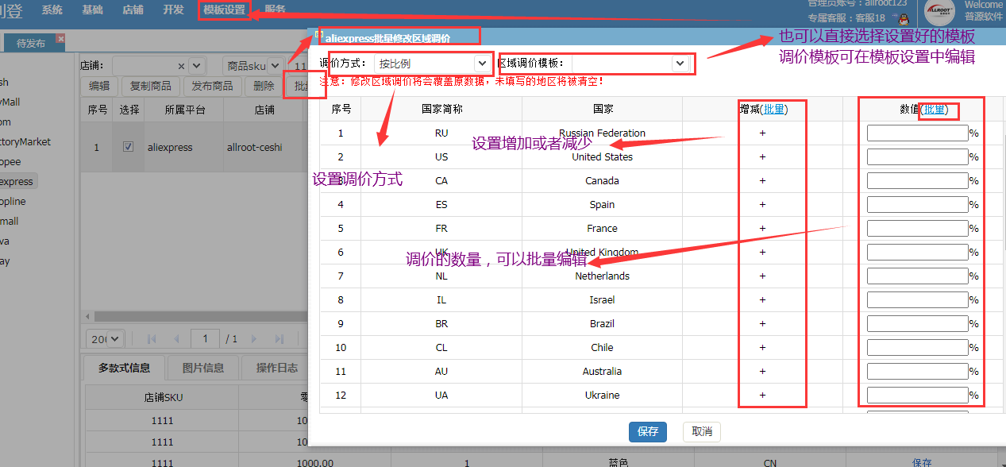The image size is (1006, 467).
Task: Close the 待发布 tab with its X
Action: pos(60,39)
